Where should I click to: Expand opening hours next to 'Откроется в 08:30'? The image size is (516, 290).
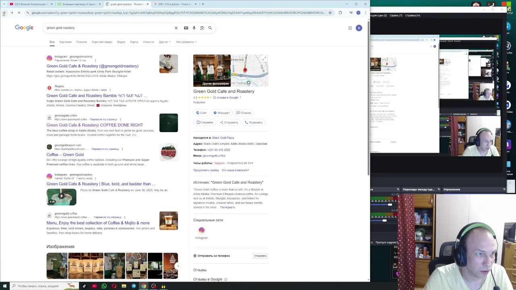coord(252,163)
